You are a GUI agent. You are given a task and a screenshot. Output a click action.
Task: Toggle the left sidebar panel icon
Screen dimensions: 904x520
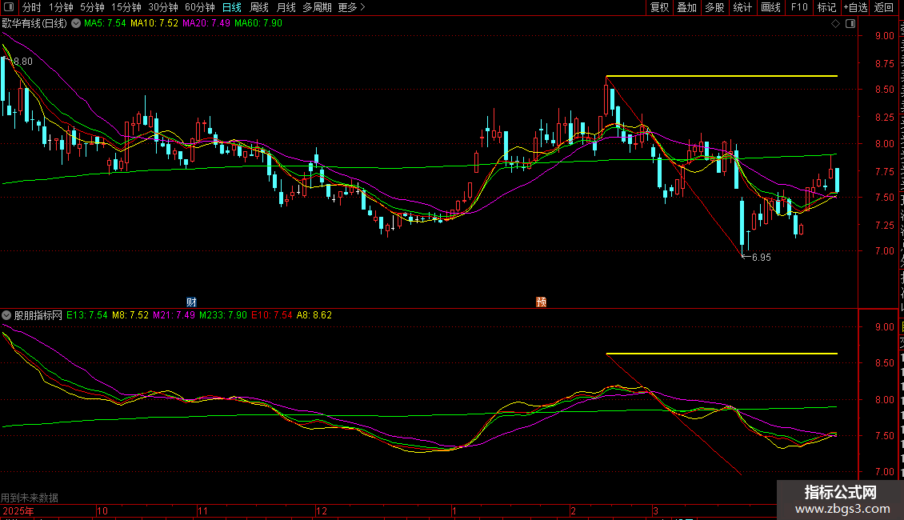[x=10, y=7]
